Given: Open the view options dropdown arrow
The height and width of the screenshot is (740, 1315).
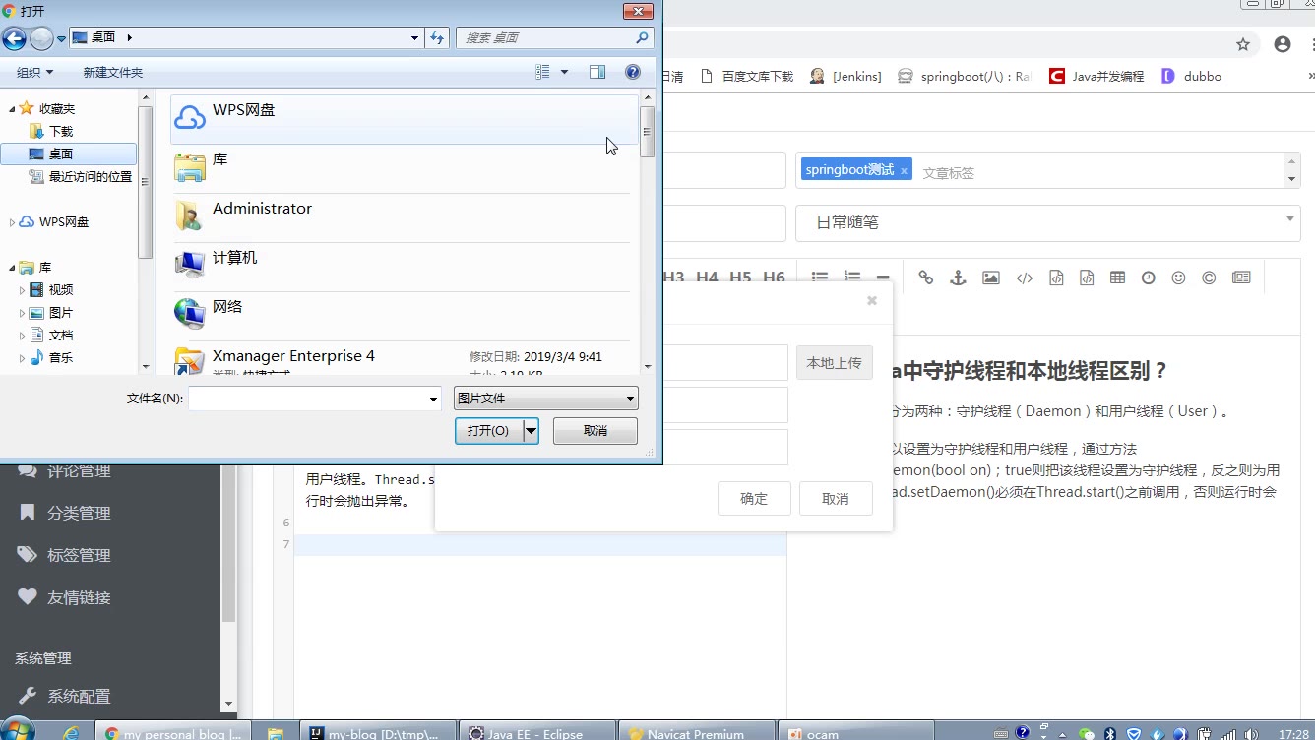Looking at the screenshot, I should tap(564, 72).
